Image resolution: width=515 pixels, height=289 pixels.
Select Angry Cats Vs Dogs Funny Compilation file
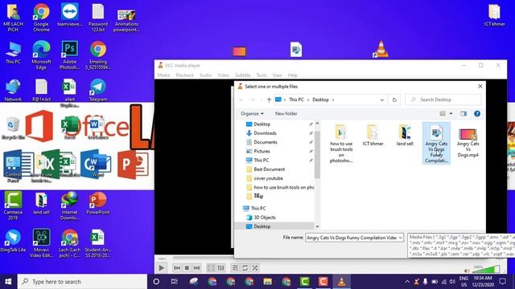pos(436,144)
